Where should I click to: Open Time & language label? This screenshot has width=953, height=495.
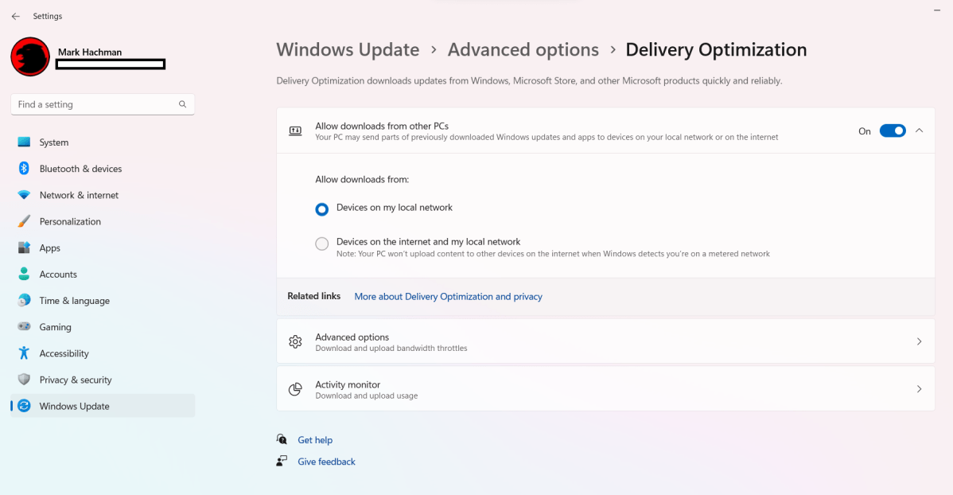coord(75,301)
